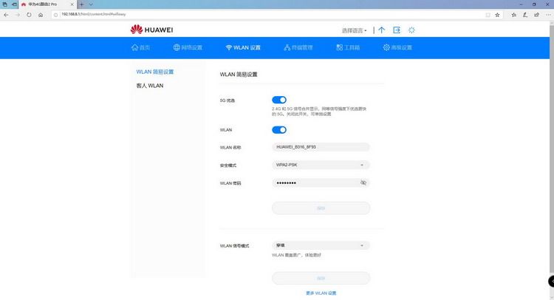Open the WLAN signal mode dropdown

pos(321,245)
